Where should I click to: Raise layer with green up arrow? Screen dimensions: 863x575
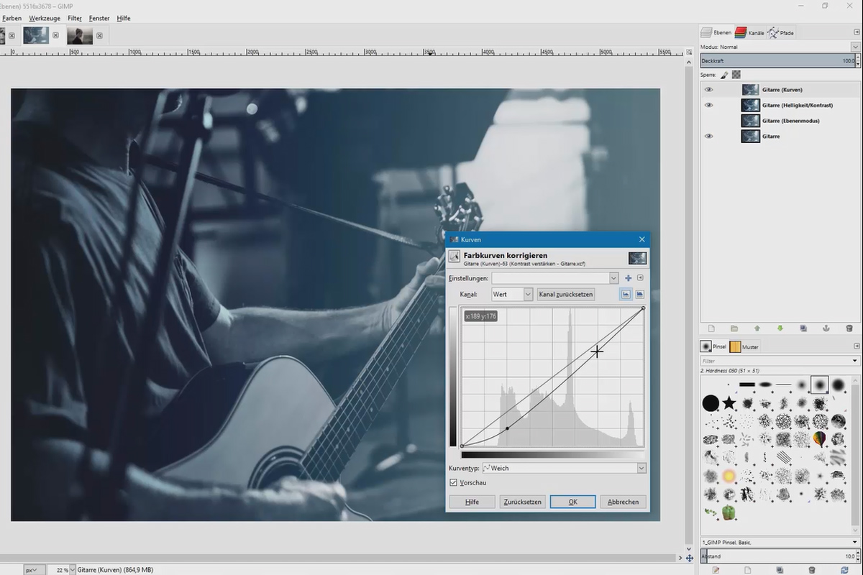pos(757,328)
